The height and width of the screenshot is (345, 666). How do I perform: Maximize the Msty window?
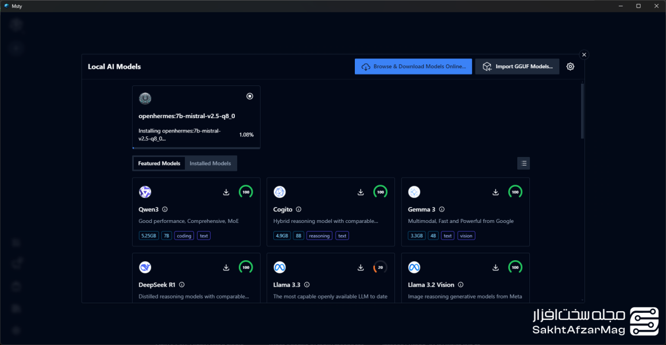point(638,6)
